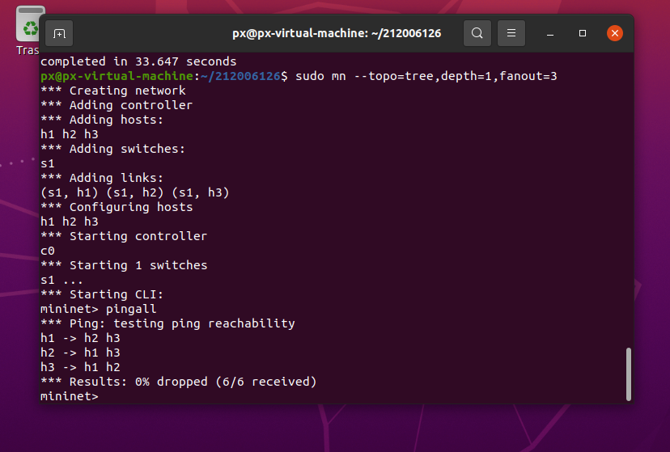The width and height of the screenshot is (670, 452).
Task: Click the 'h1 -> h2 h3' line
Action: tap(80, 338)
